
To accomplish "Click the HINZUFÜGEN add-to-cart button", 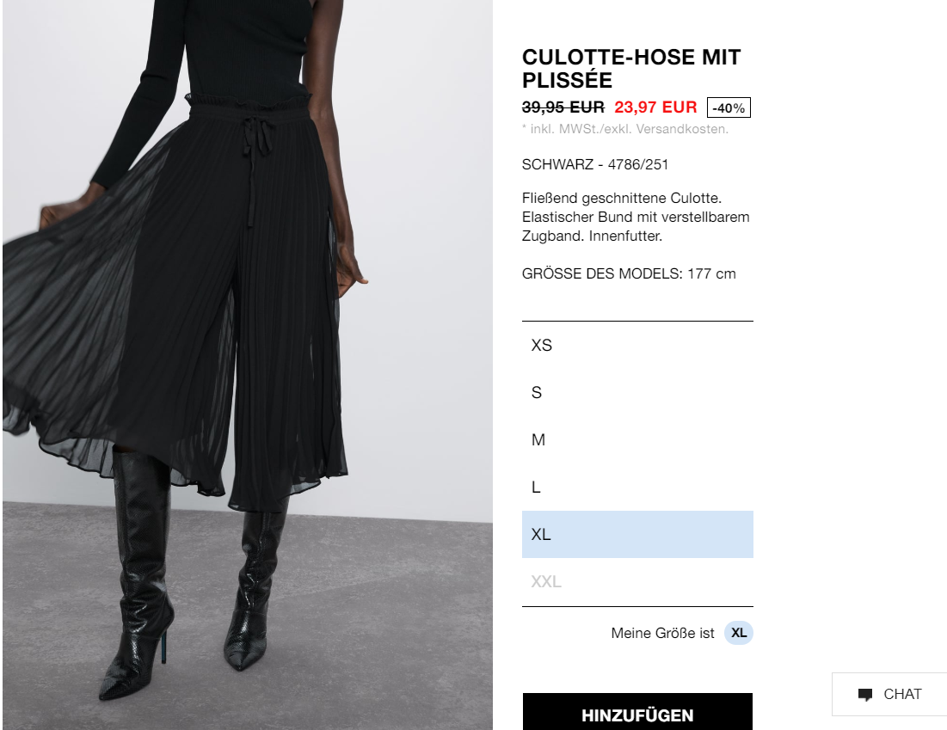I will pyautogui.click(x=637, y=712).
